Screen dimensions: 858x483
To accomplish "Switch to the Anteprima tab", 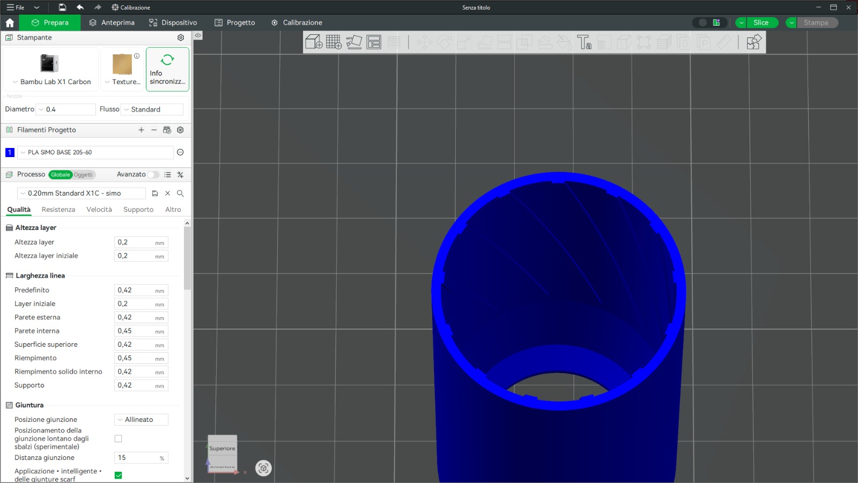I will [112, 23].
